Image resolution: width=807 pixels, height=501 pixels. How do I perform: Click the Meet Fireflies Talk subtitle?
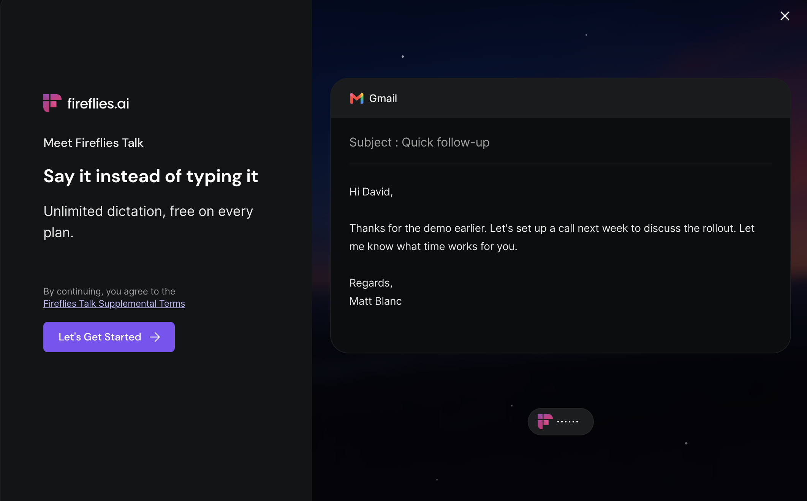coord(93,143)
